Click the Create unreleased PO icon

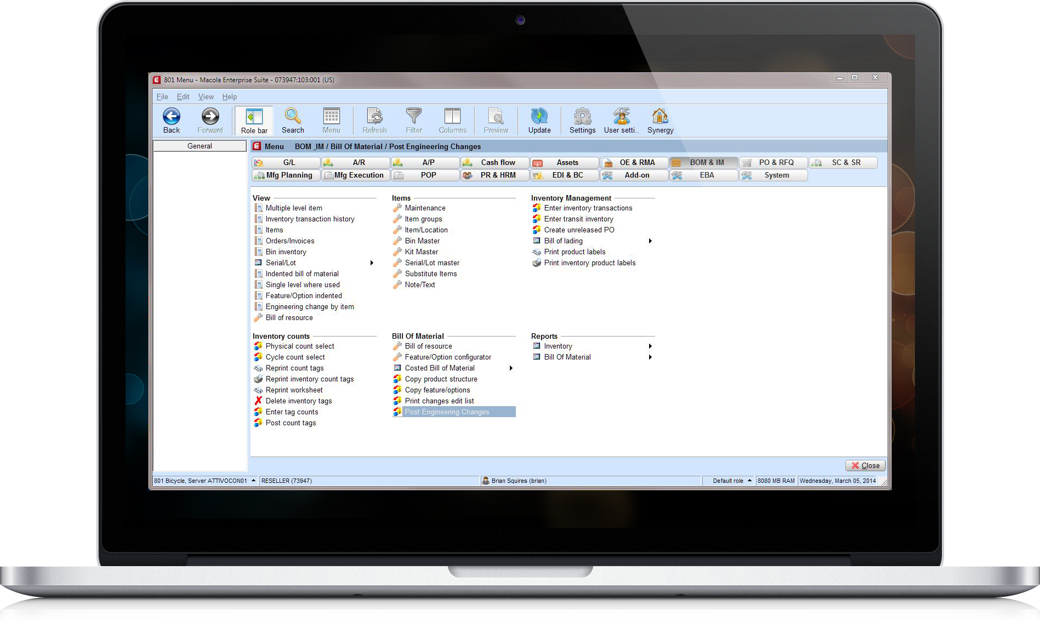[x=537, y=230]
